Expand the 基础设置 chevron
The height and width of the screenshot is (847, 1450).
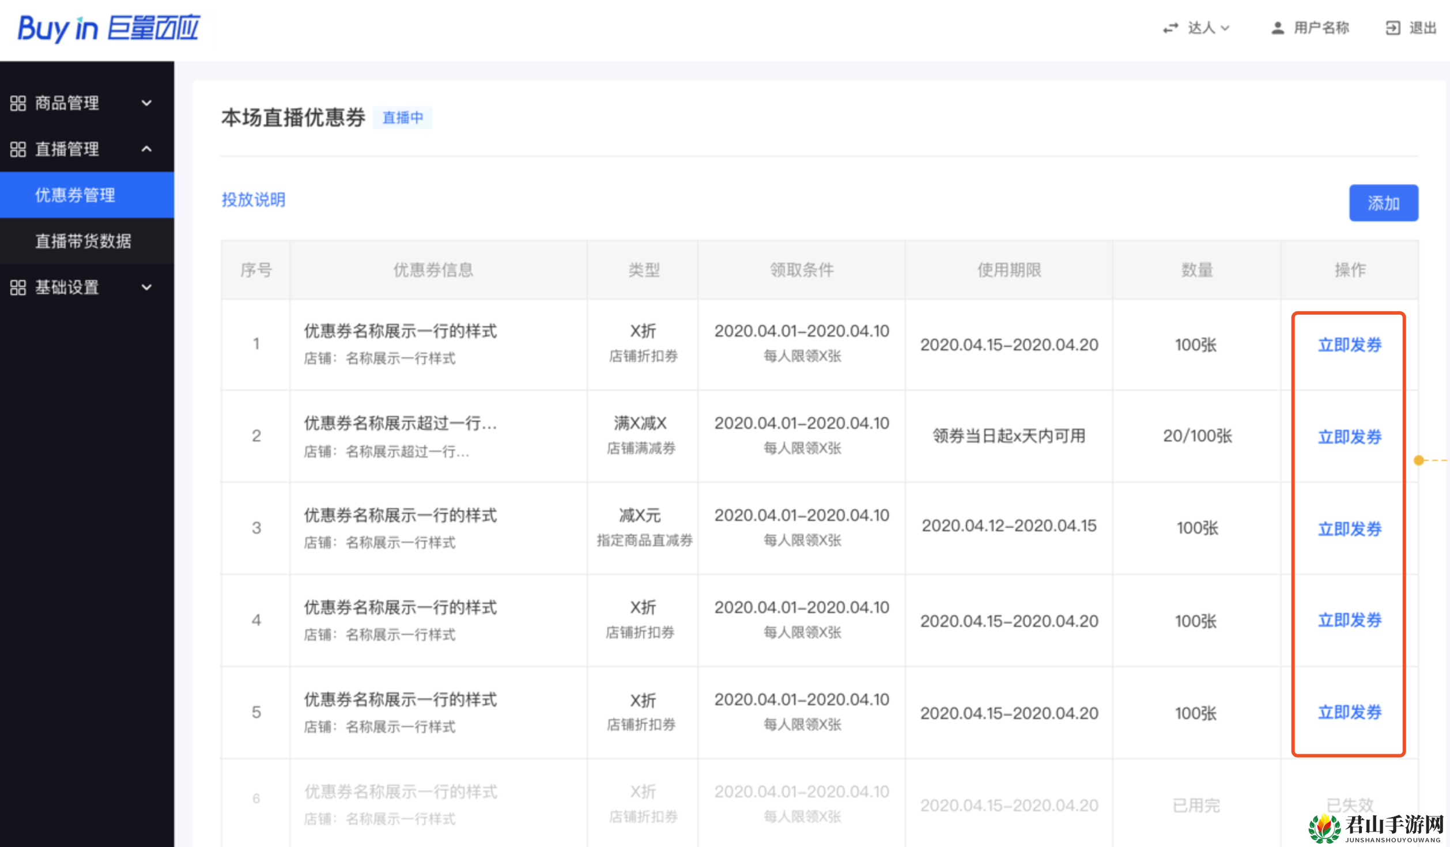147,288
